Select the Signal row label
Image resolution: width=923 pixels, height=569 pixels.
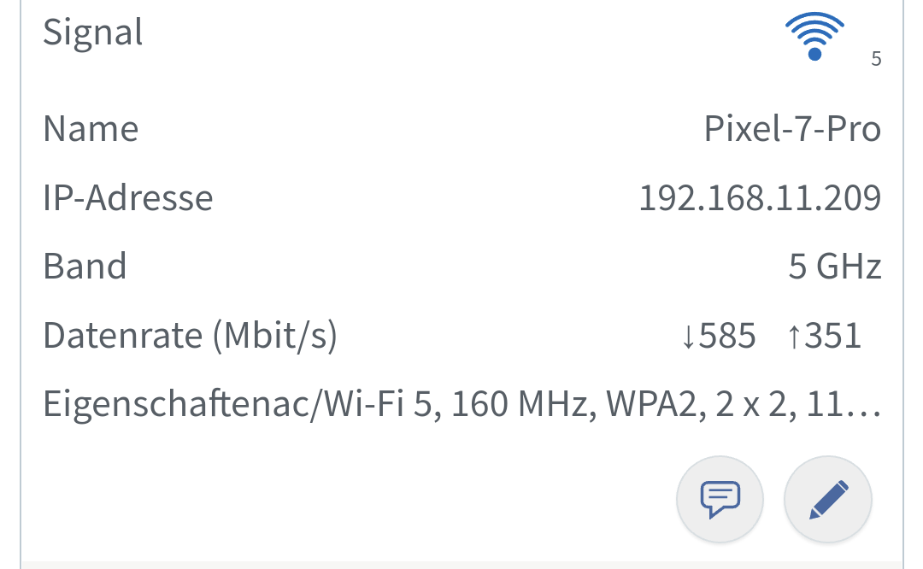(92, 32)
